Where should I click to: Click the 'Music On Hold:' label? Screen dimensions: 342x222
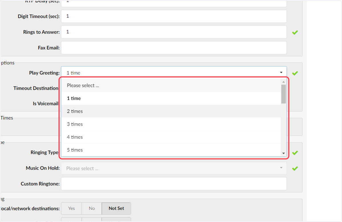click(x=43, y=168)
